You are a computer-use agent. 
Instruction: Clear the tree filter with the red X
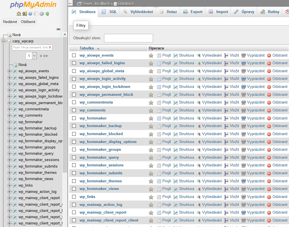click(x=50, y=48)
